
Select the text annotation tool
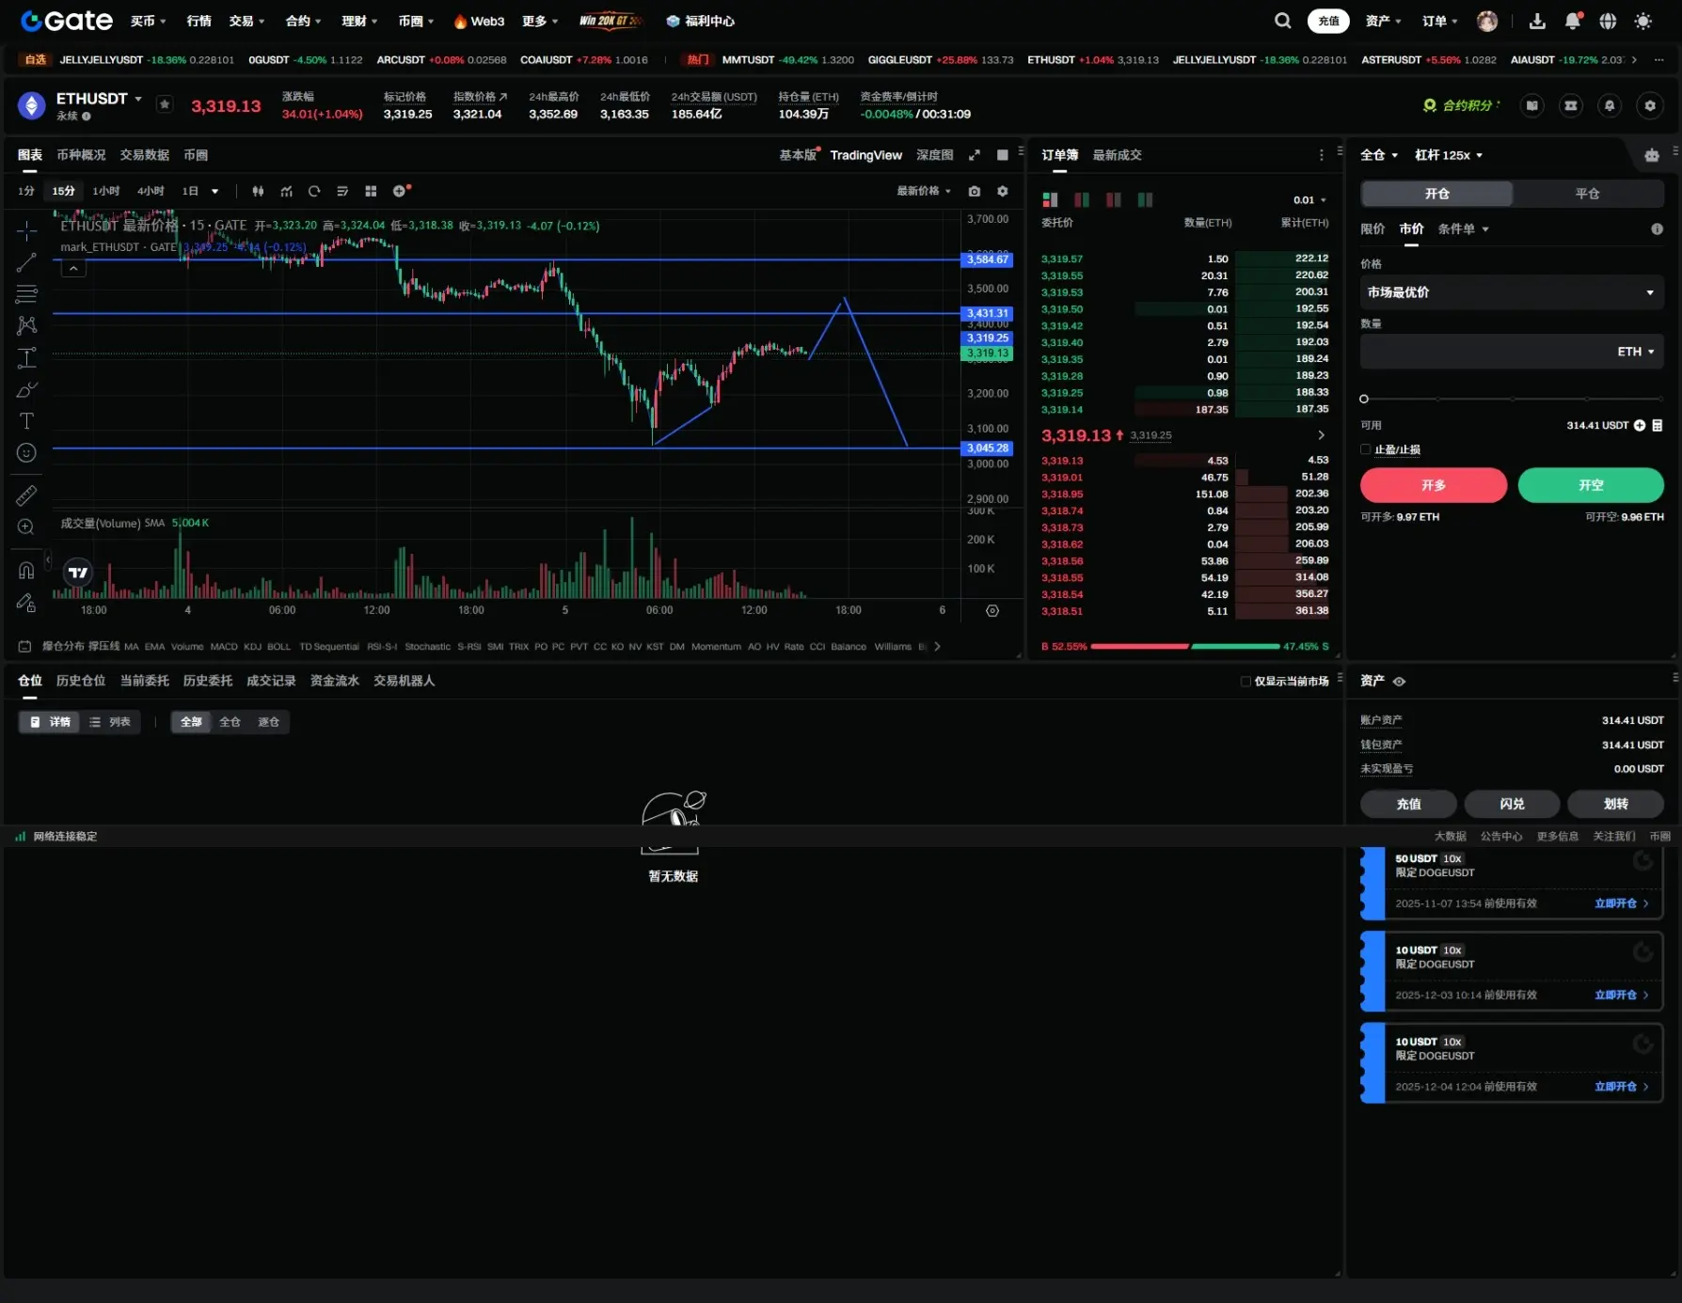(x=26, y=420)
